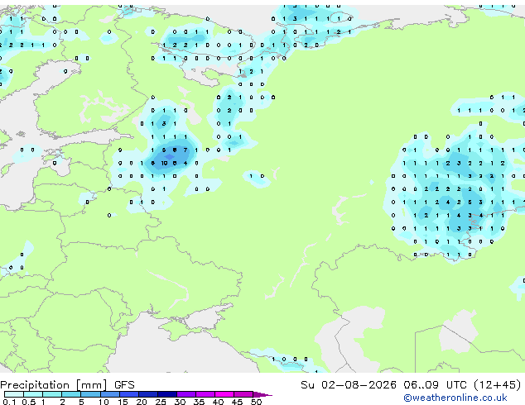Click the '50' legend scale value
The image size is (525, 405).
tap(256, 402)
